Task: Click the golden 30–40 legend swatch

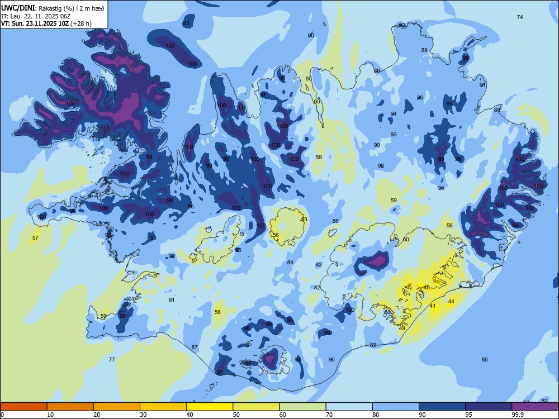Action: pos(163,407)
